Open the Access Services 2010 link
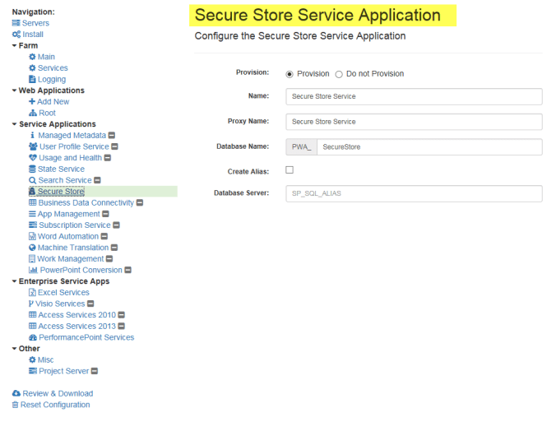Screen dimensions: 556x422 coord(77,315)
